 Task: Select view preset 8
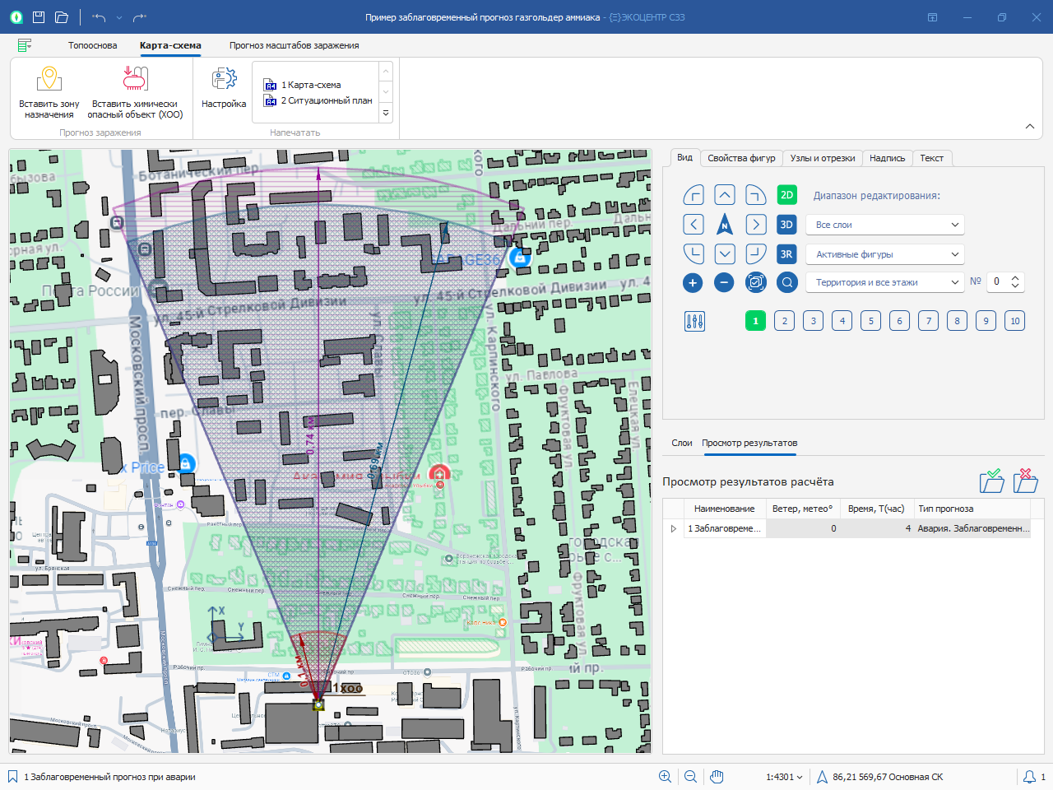click(957, 321)
